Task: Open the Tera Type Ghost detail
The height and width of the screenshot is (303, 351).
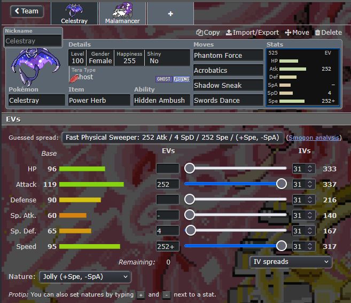Action: click(83, 75)
